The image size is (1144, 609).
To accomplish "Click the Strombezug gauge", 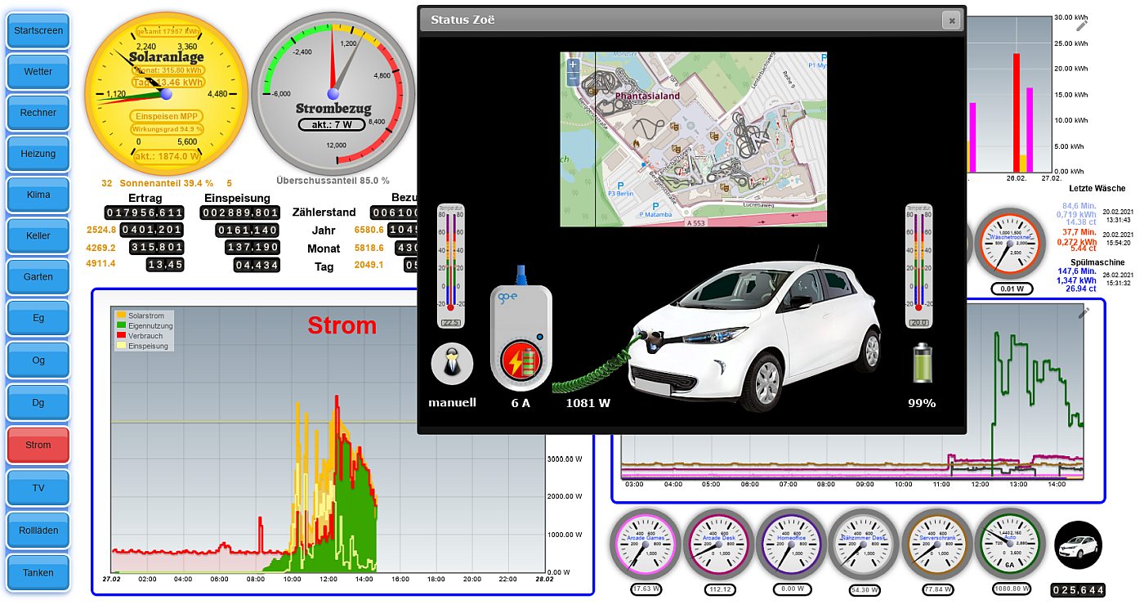I will (333, 94).
